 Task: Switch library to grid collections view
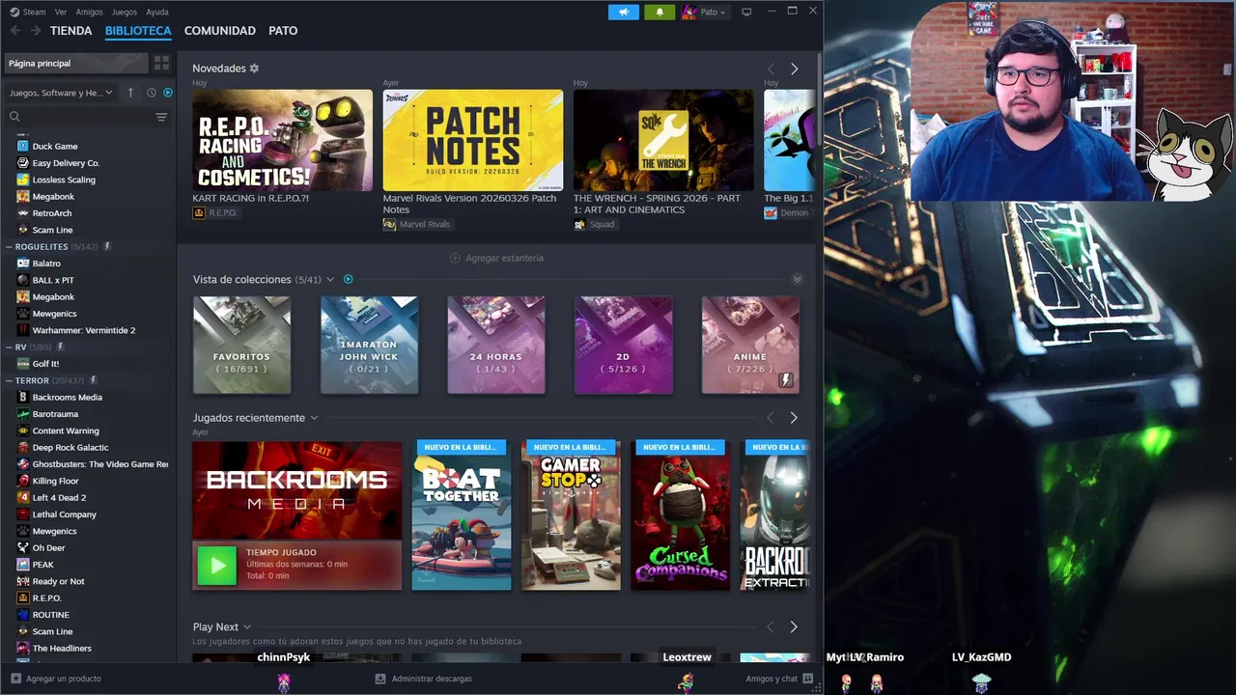[161, 63]
